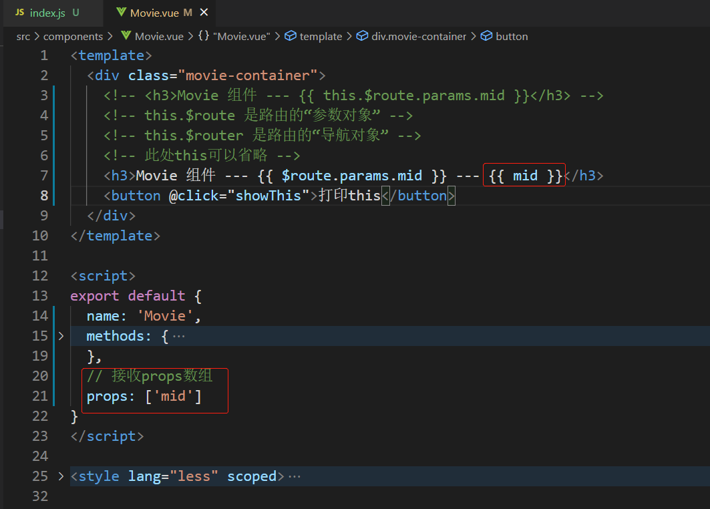Image resolution: width=710 pixels, height=509 pixels.
Task: Click the closing </script> tag
Action: 107,436
